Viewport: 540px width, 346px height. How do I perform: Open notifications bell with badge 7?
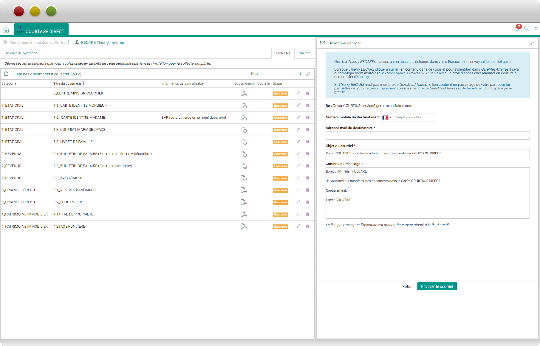pyautogui.click(x=517, y=28)
